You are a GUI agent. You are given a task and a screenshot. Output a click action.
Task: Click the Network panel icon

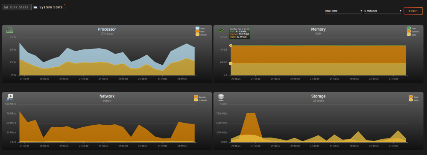(10, 97)
